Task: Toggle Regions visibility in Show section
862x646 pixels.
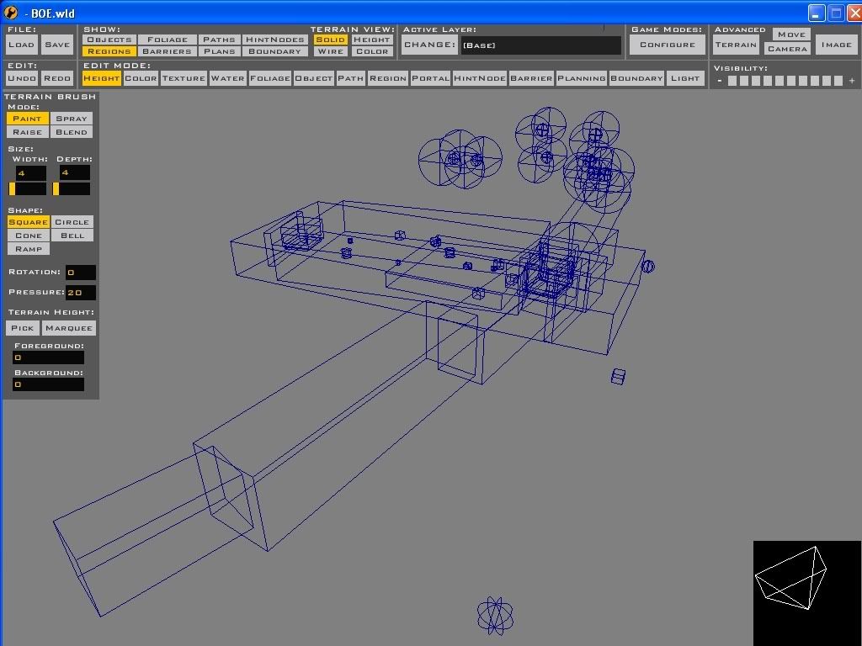Action: [109, 51]
